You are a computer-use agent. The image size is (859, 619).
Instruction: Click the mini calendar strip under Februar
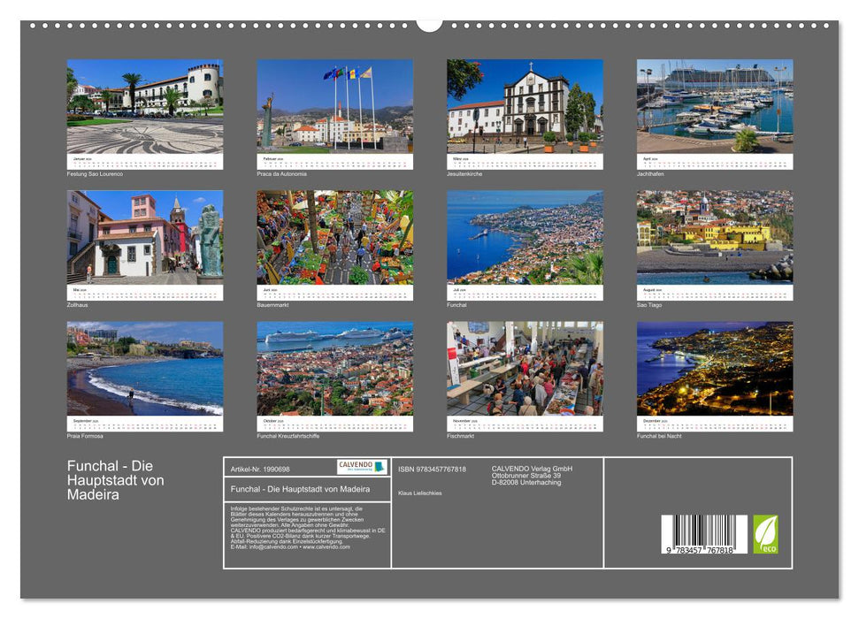pyautogui.click(x=336, y=161)
